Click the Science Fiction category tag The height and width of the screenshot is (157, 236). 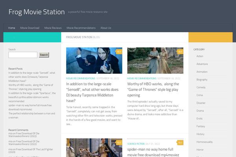[136, 144]
